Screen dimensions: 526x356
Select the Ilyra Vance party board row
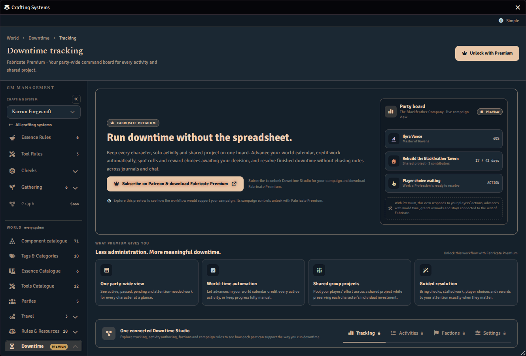coord(444,139)
